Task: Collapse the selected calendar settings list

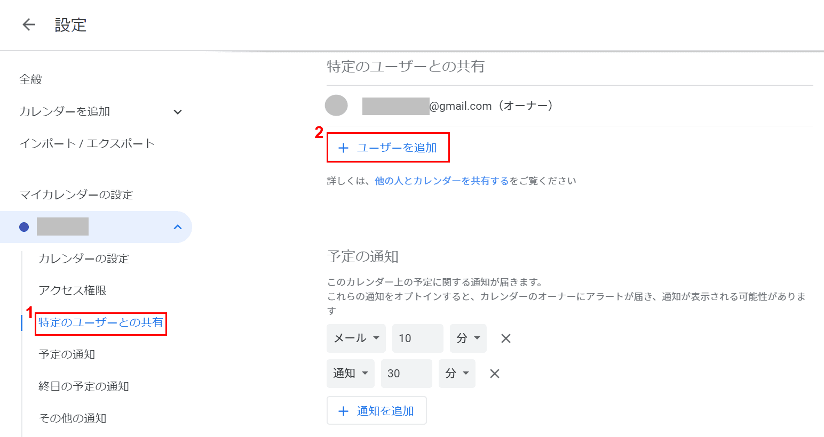Action: 178,227
